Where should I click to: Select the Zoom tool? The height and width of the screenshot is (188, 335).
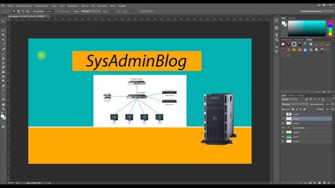coord(3,109)
